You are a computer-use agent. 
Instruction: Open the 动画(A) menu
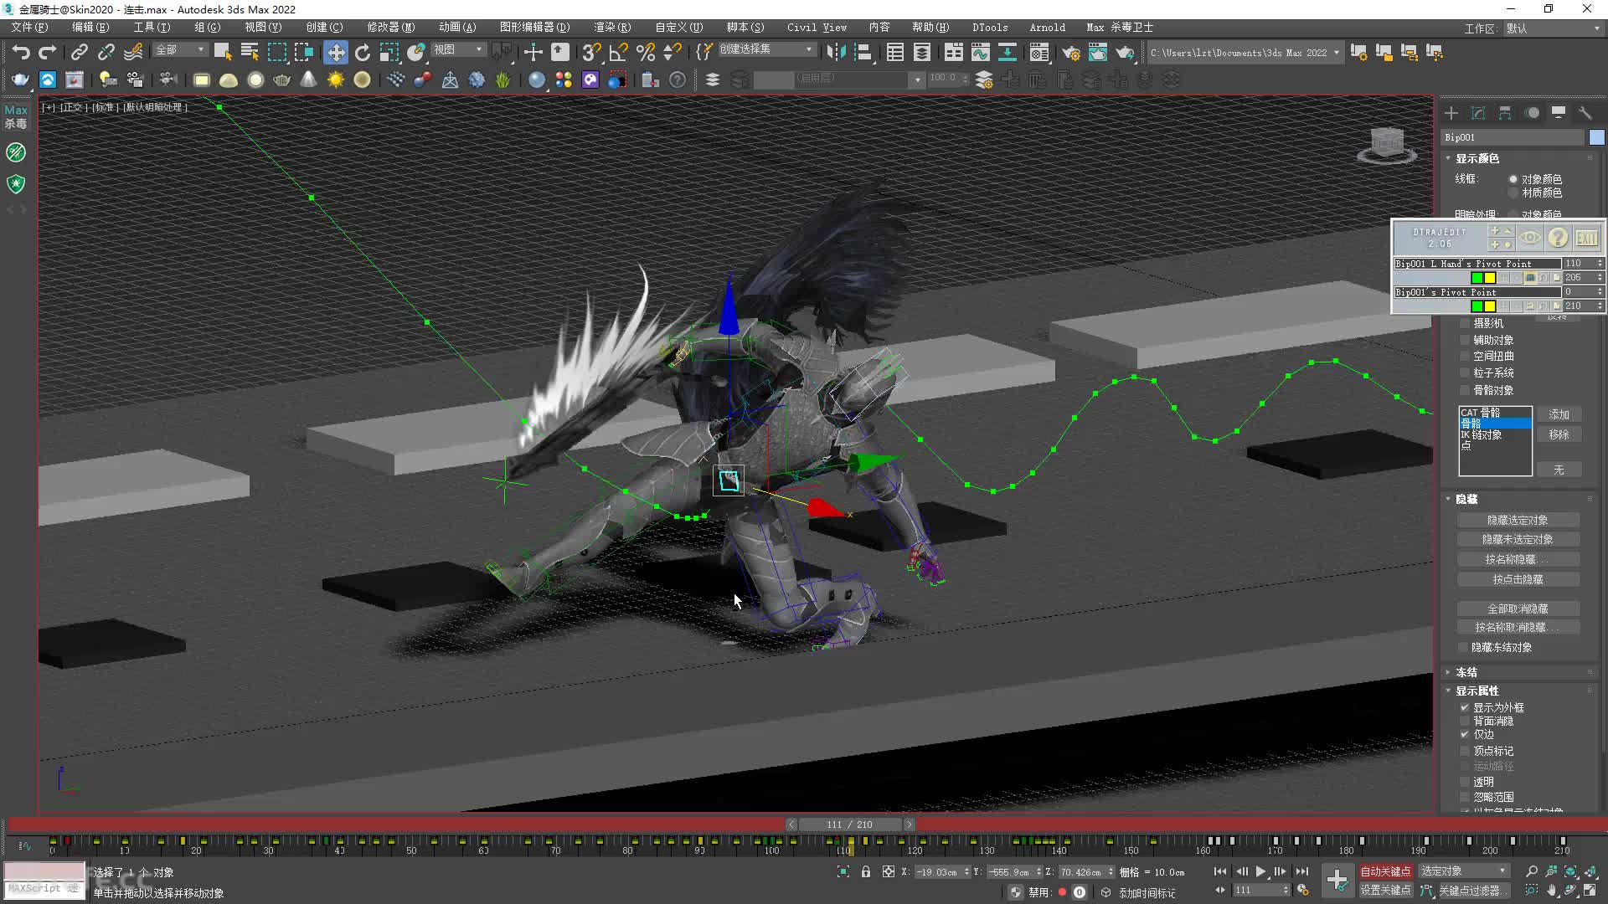click(x=457, y=28)
